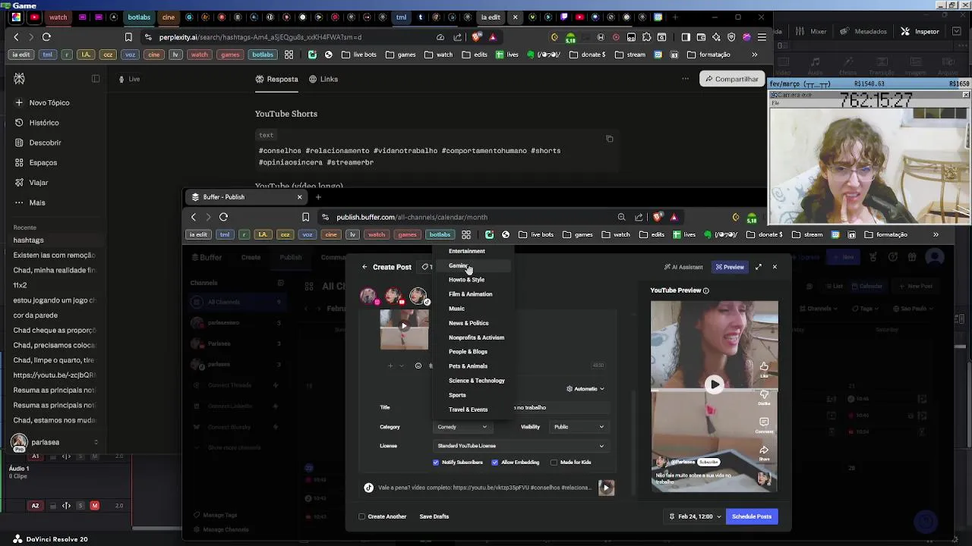
Task: Select Science & Technology category
Action: (x=476, y=381)
